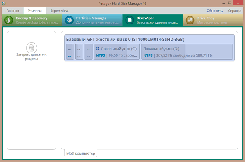Click the Create backup jobs subtitle
This screenshot has height=162, width=245.
click(37, 22)
